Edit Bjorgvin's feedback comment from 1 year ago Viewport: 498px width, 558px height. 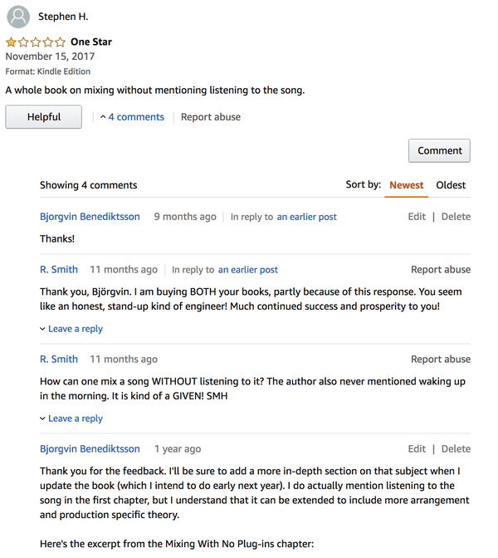tap(417, 449)
